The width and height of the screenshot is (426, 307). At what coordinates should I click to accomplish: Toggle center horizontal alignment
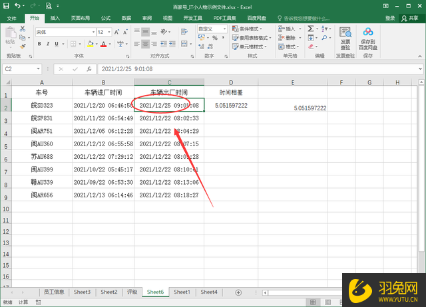146,44
